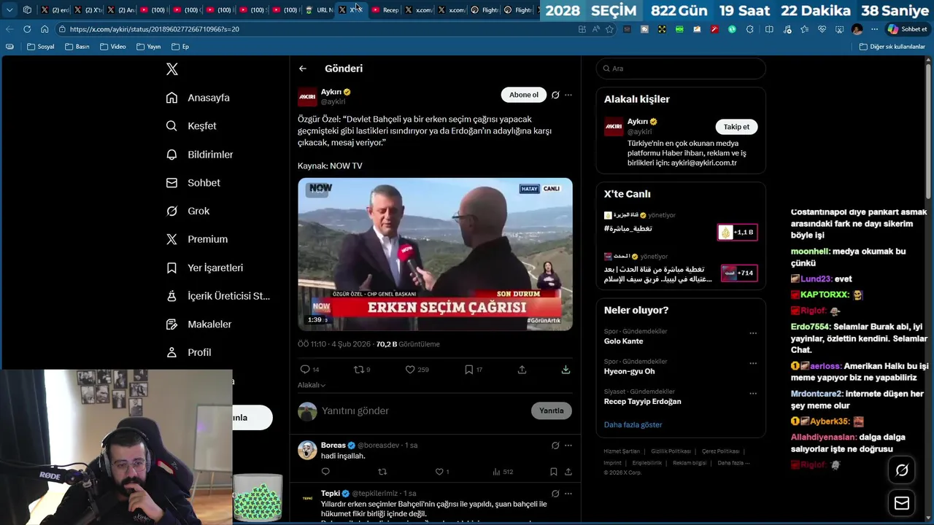The height and width of the screenshot is (525, 934).
Task: Open floating Grok button at bottom right
Action: pyautogui.click(x=902, y=470)
